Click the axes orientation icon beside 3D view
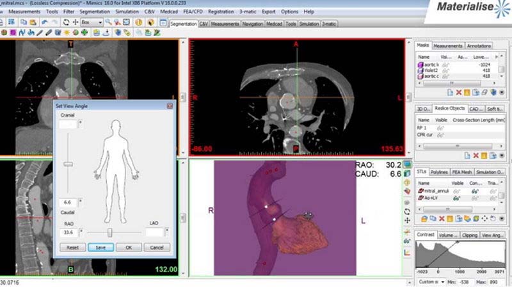512x288 pixels. coord(407,252)
